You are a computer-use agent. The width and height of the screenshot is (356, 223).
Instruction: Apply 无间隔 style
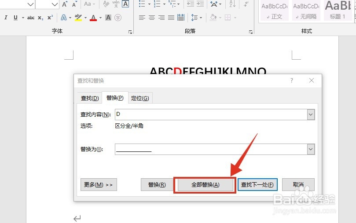306,11
